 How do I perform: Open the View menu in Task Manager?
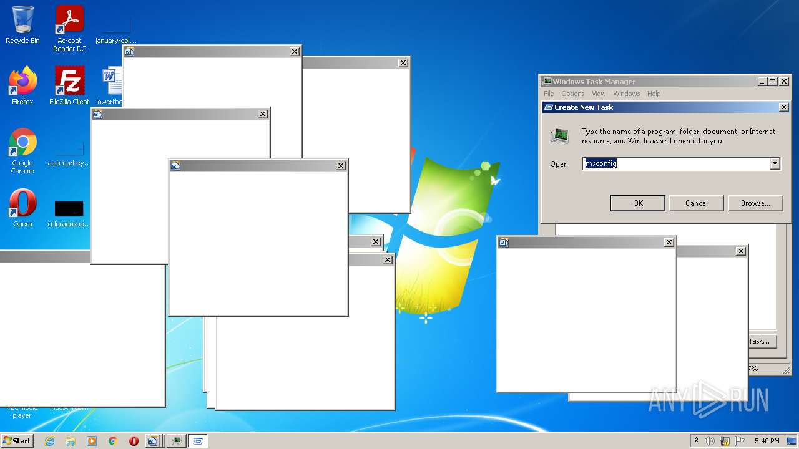click(x=599, y=94)
